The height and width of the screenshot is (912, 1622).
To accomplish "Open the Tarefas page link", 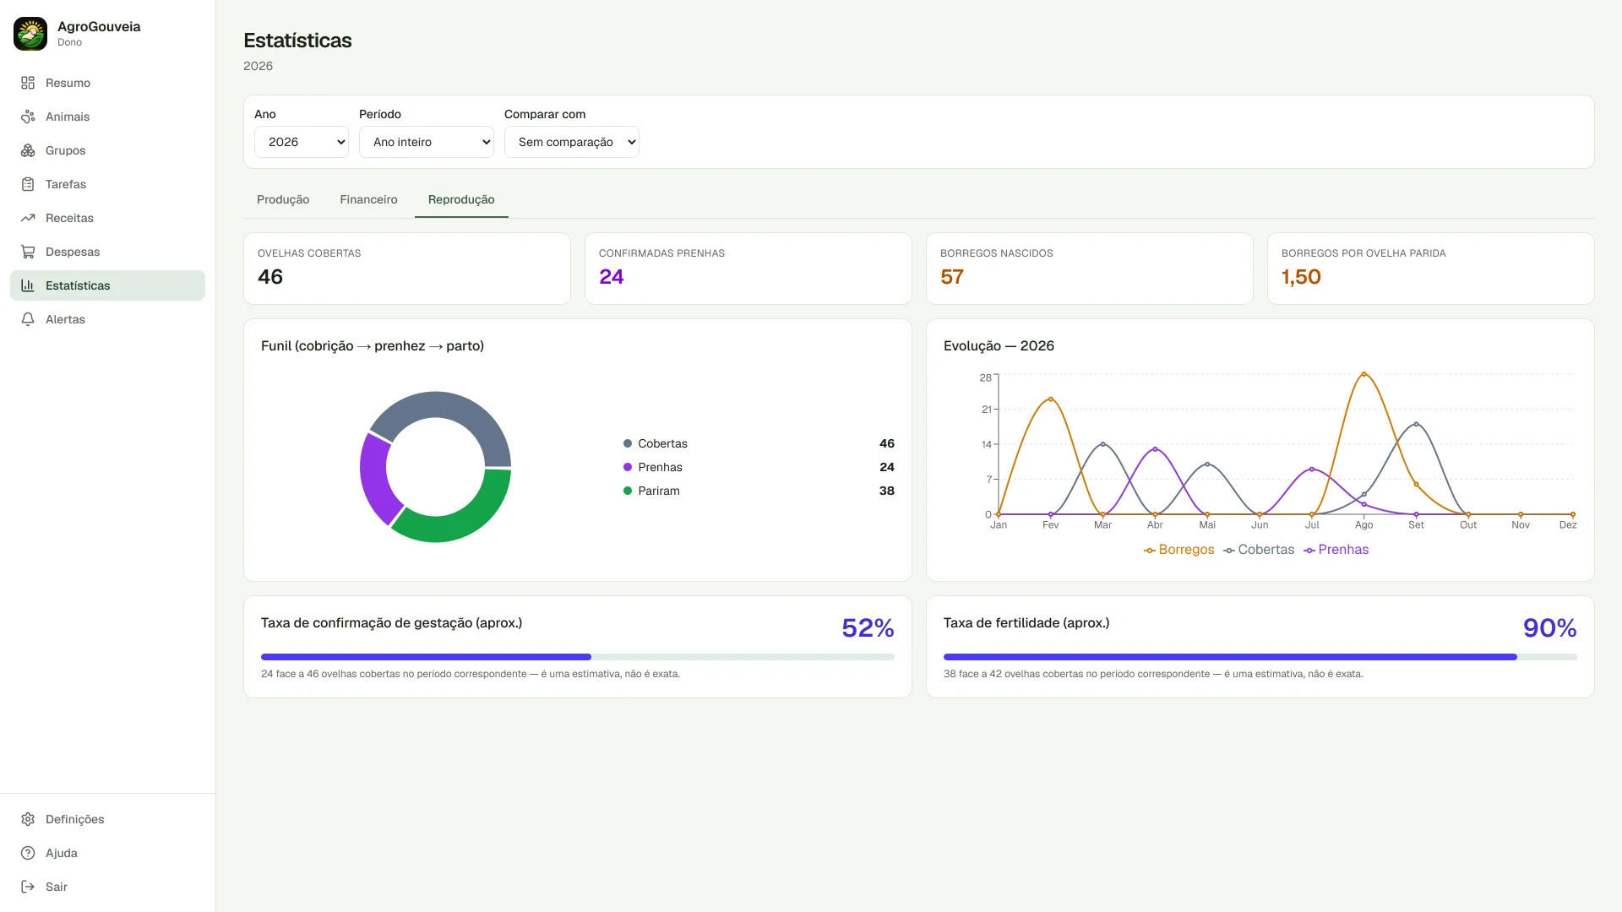I will [107, 184].
